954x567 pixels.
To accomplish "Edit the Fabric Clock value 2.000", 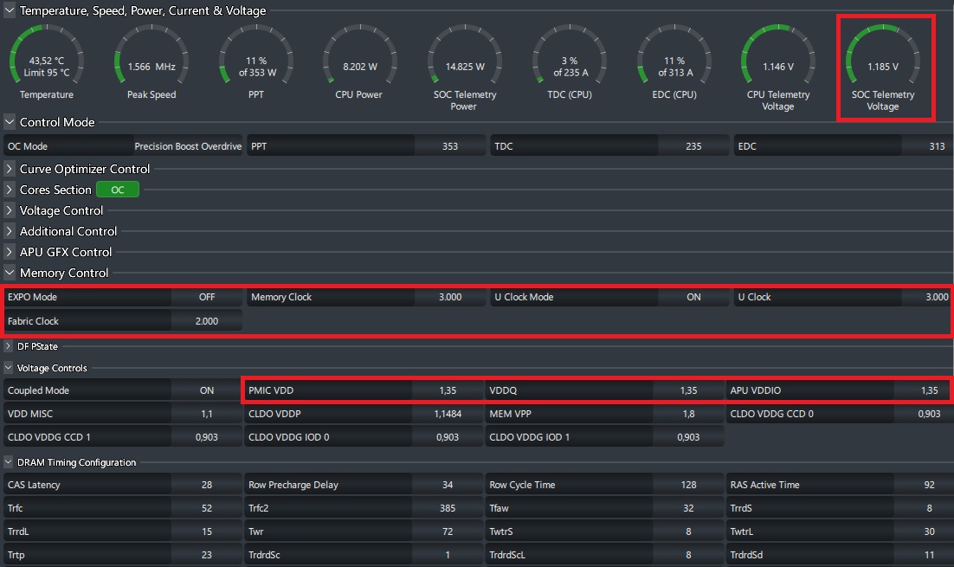I will point(207,321).
